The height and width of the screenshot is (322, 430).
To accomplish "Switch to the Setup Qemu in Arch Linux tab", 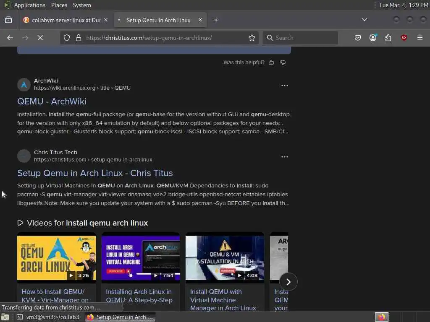I will click(160, 20).
